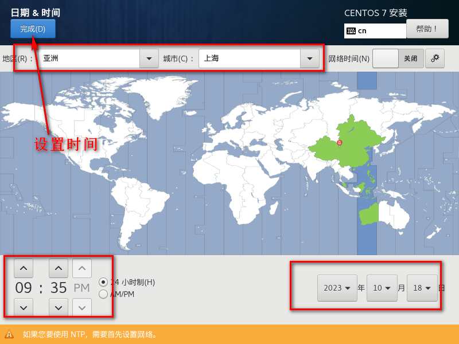Open the day dropdown showing 18

[422, 288]
